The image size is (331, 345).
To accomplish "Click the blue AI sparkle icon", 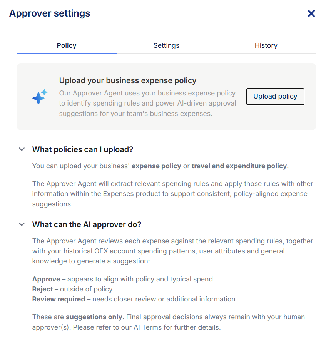I will pos(40,97).
